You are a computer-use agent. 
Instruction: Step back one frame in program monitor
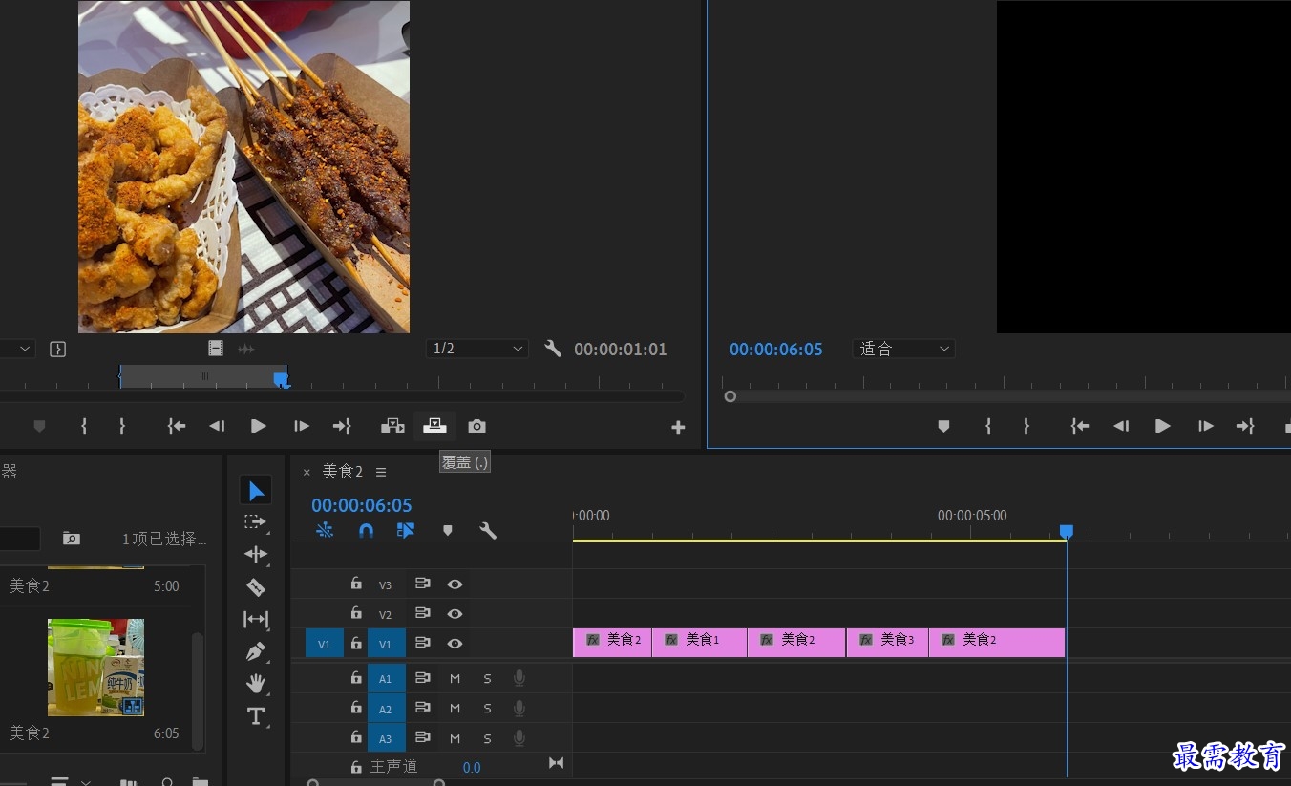tap(1121, 427)
